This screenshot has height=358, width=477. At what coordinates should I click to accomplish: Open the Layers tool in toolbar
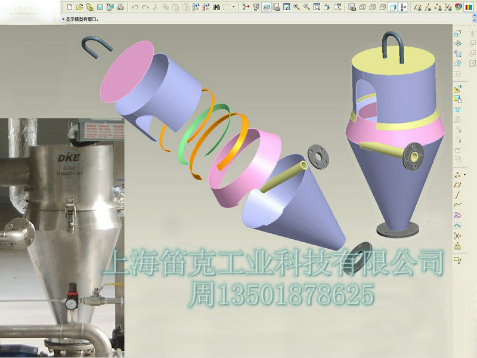click(266, 7)
